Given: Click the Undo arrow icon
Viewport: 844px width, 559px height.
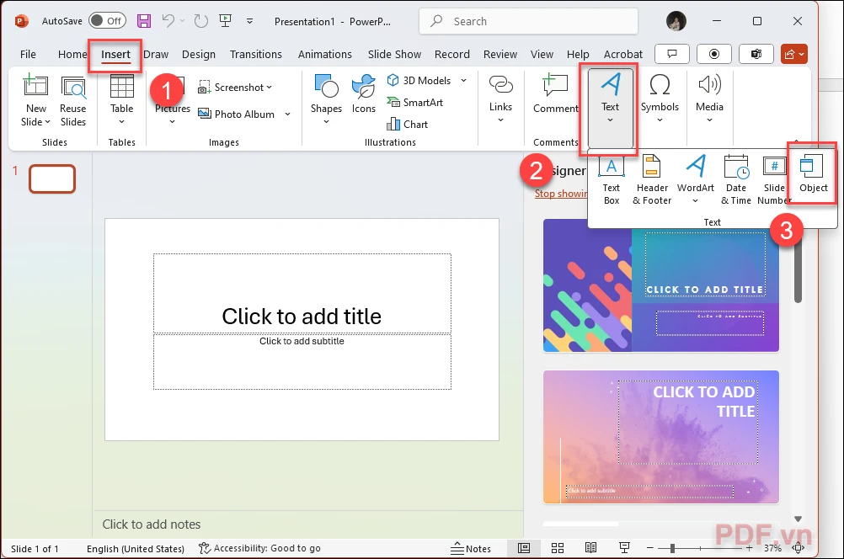Looking at the screenshot, I should pos(168,21).
